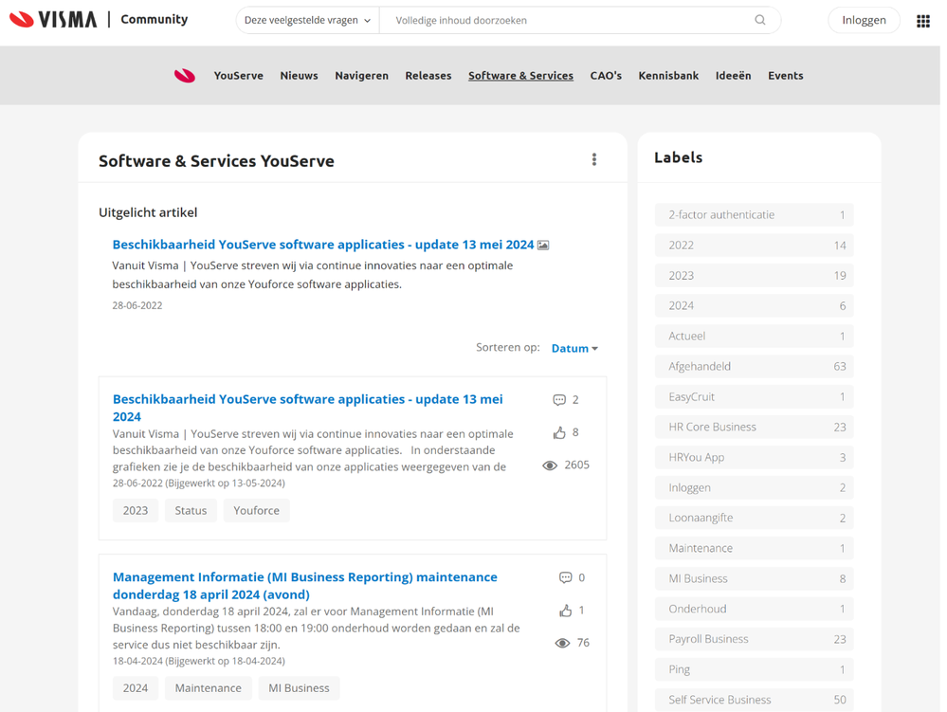The height and width of the screenshot is (712, 947).
Task: Click the views eye icon showing 2605
Action: point(550,465)
